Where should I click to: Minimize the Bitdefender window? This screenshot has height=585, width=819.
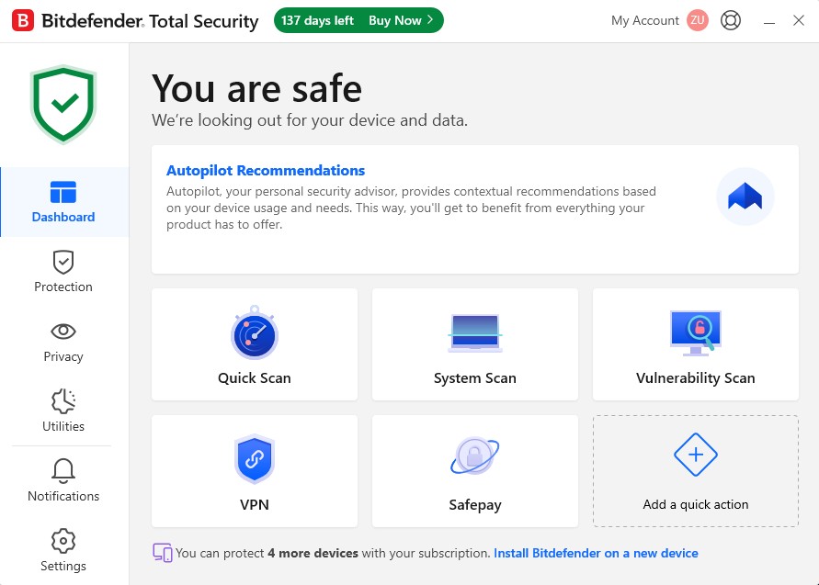tap(768, 21)
